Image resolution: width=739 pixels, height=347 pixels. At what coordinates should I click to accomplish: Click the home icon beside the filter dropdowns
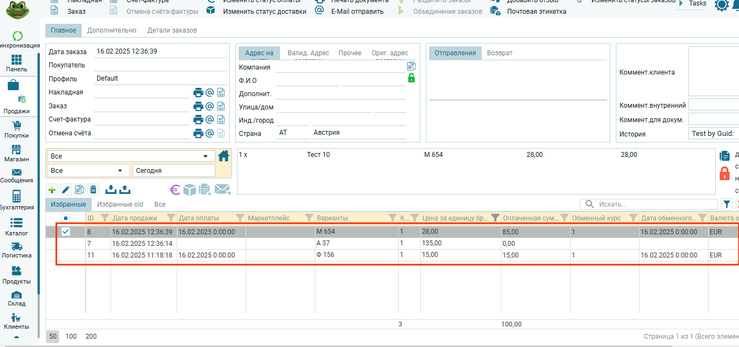(x=224, y=156)
